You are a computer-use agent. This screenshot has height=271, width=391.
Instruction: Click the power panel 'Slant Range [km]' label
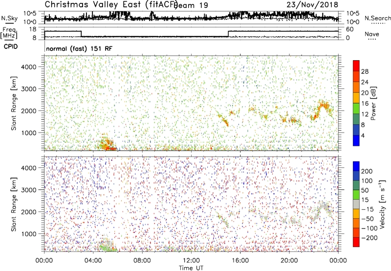14,103
